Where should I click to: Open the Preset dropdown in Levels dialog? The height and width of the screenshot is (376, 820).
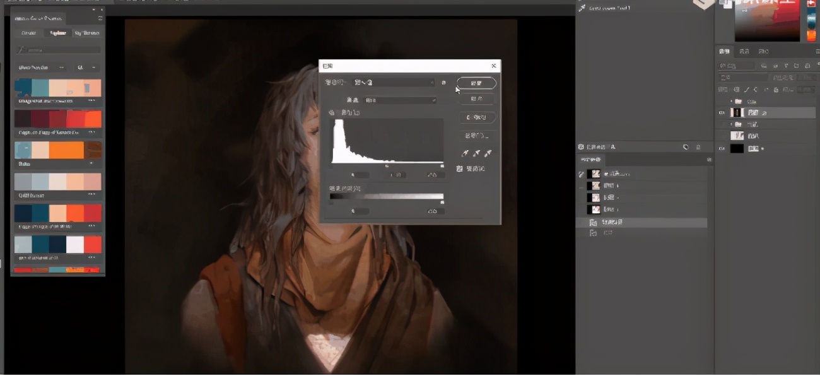point(394,83)
